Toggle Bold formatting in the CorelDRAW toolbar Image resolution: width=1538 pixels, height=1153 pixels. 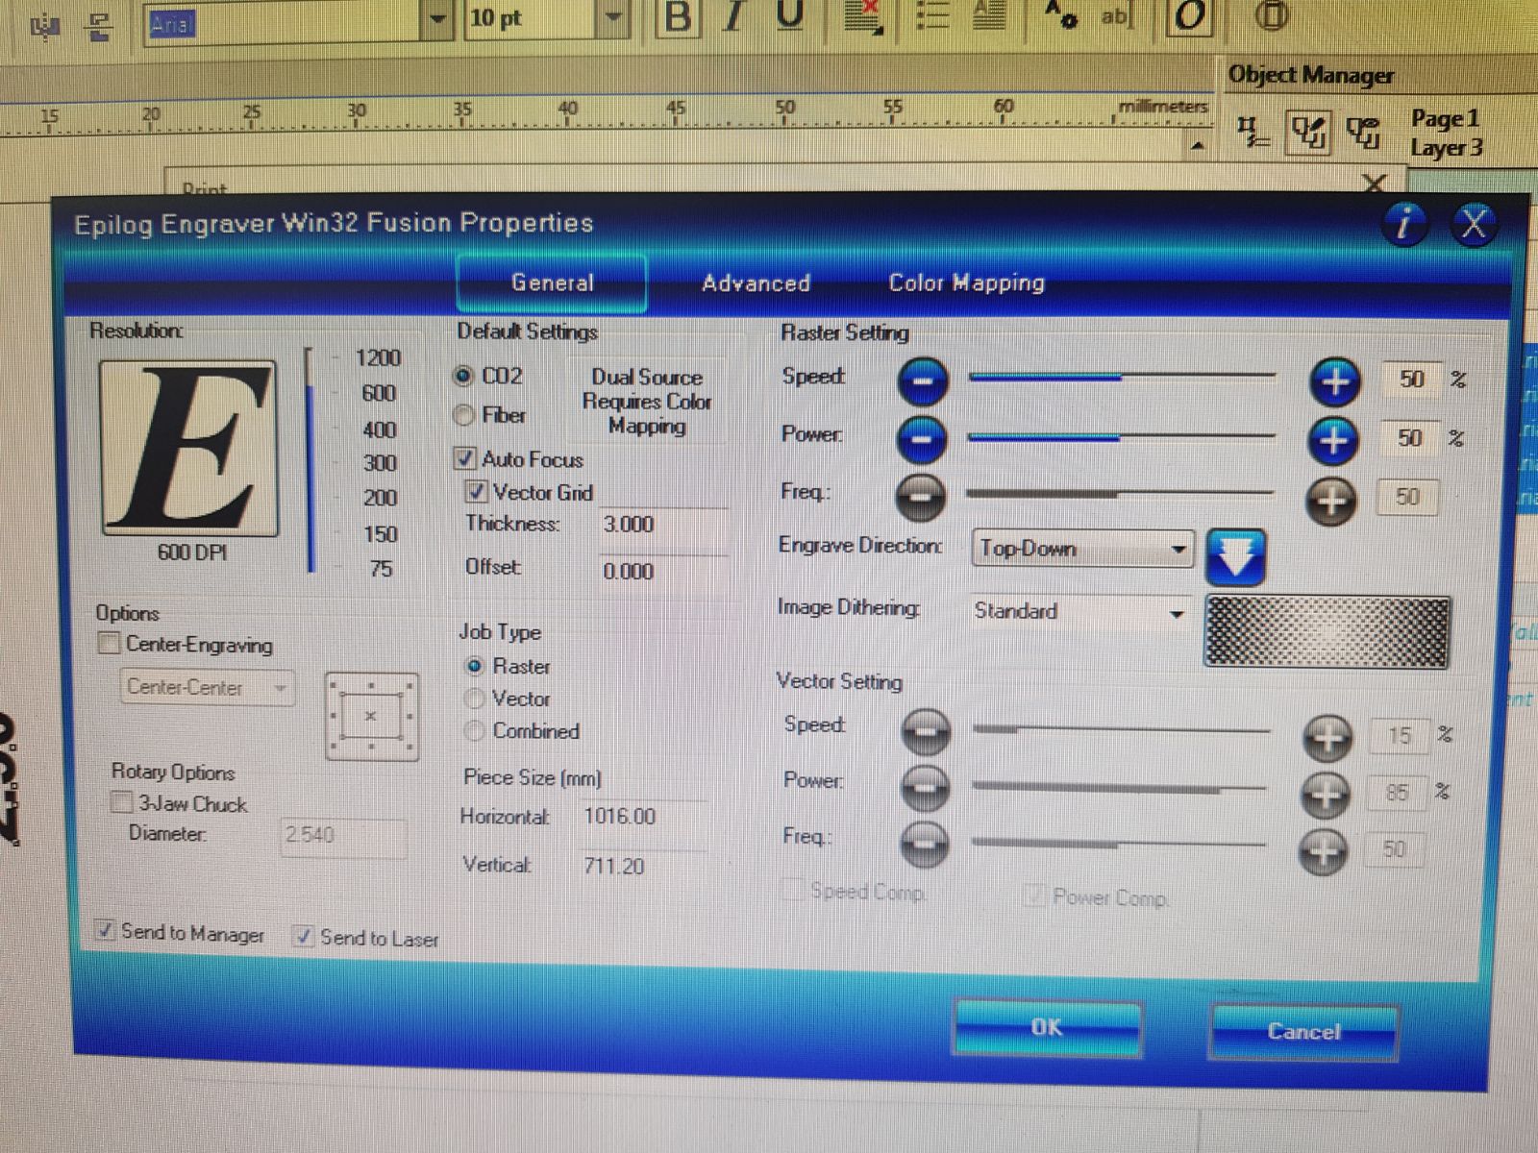tap(679, 17)
